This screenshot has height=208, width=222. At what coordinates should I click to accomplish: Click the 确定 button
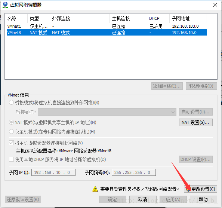pyautogui.click(x=112, y=199)
